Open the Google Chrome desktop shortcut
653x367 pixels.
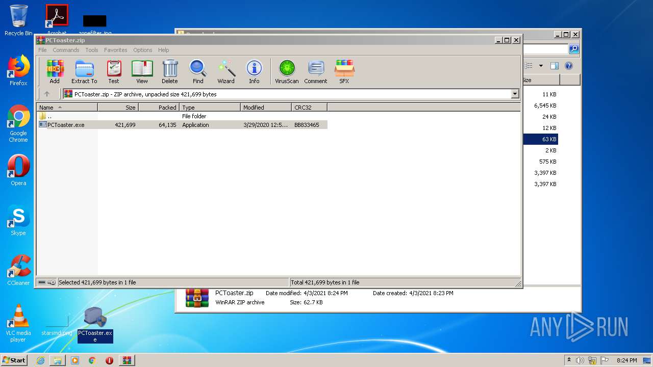click(18, 124)
